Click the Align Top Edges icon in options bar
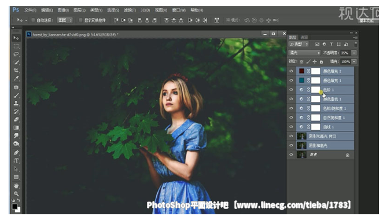Screen dimensions: 383x216 [116, 20]
